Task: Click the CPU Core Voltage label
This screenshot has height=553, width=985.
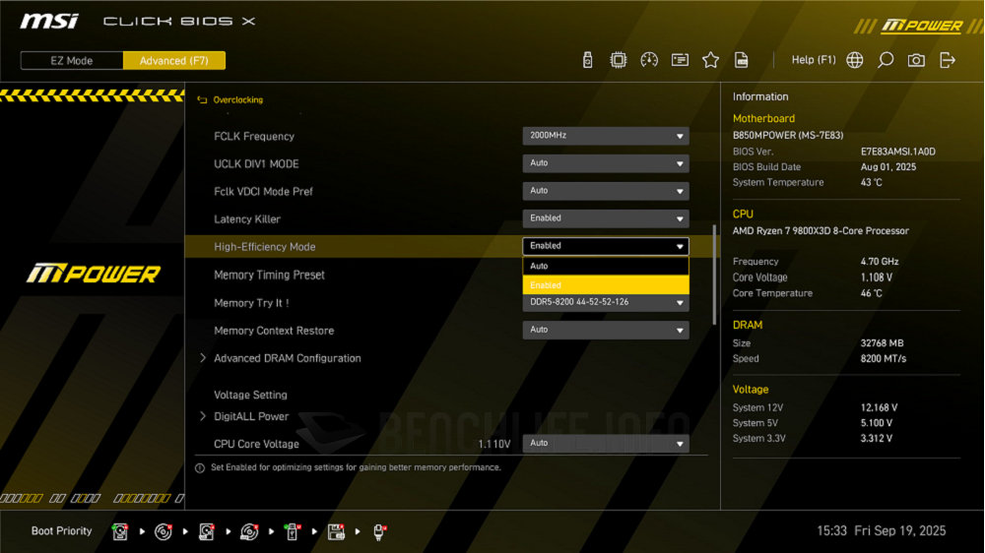Action: pos(256,444)
